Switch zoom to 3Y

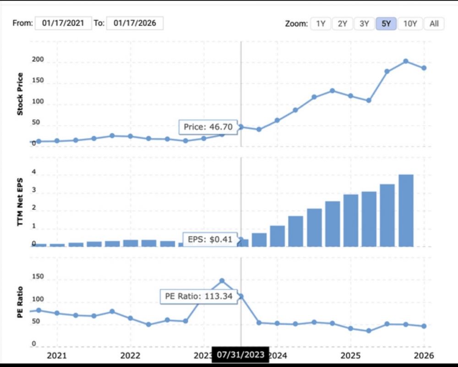pos(364,24)
